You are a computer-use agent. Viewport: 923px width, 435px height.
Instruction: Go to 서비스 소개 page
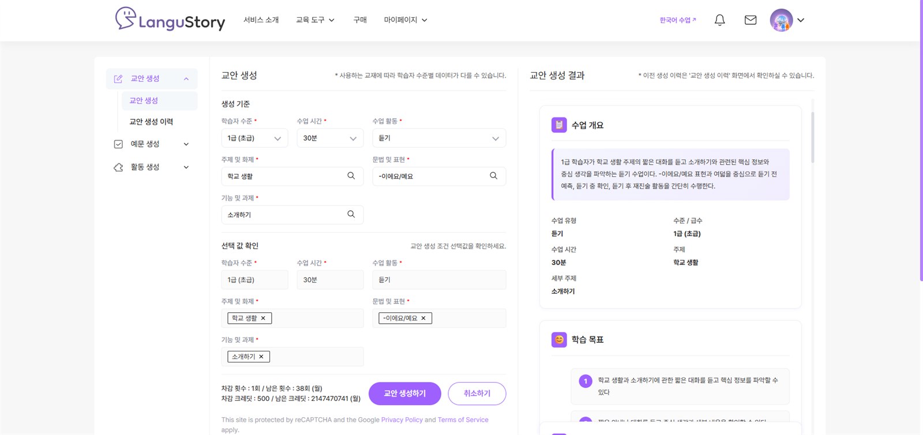point(261,20)
